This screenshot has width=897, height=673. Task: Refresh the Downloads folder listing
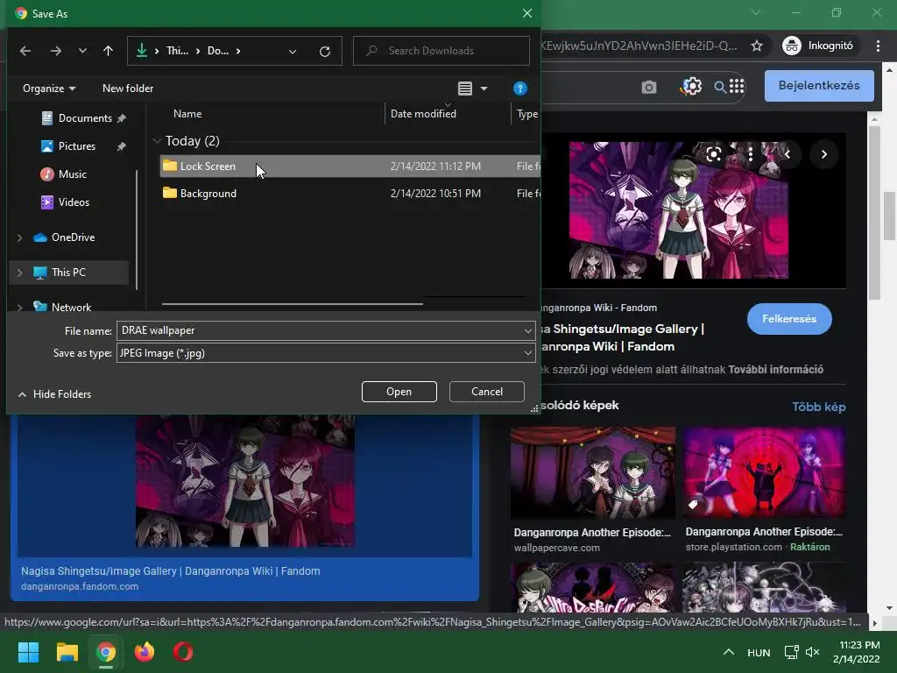(x=325, y=52)
